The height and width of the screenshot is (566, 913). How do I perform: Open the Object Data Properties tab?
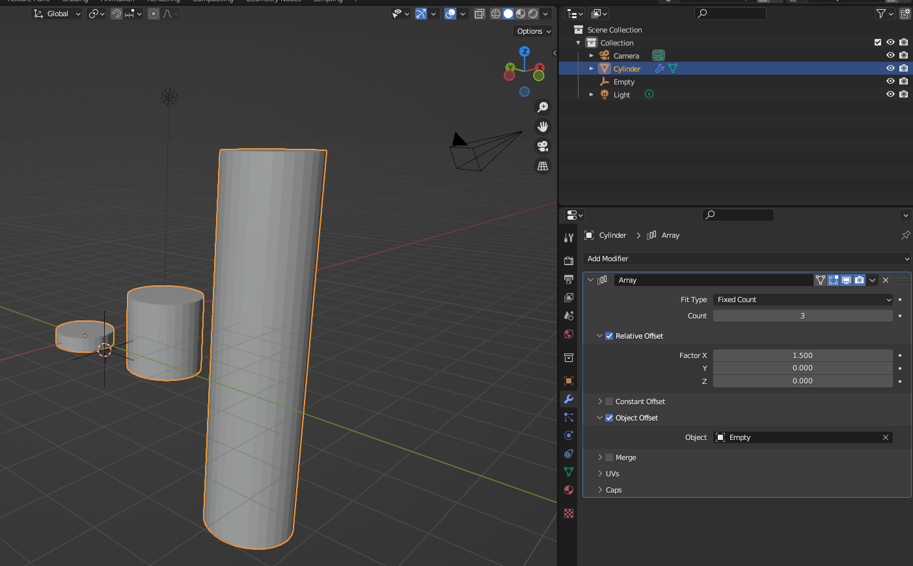tap(569, 472)
